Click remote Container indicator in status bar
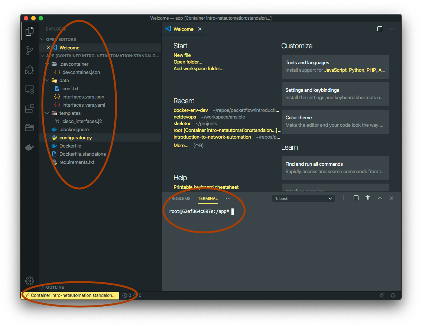 pos(70,295)
